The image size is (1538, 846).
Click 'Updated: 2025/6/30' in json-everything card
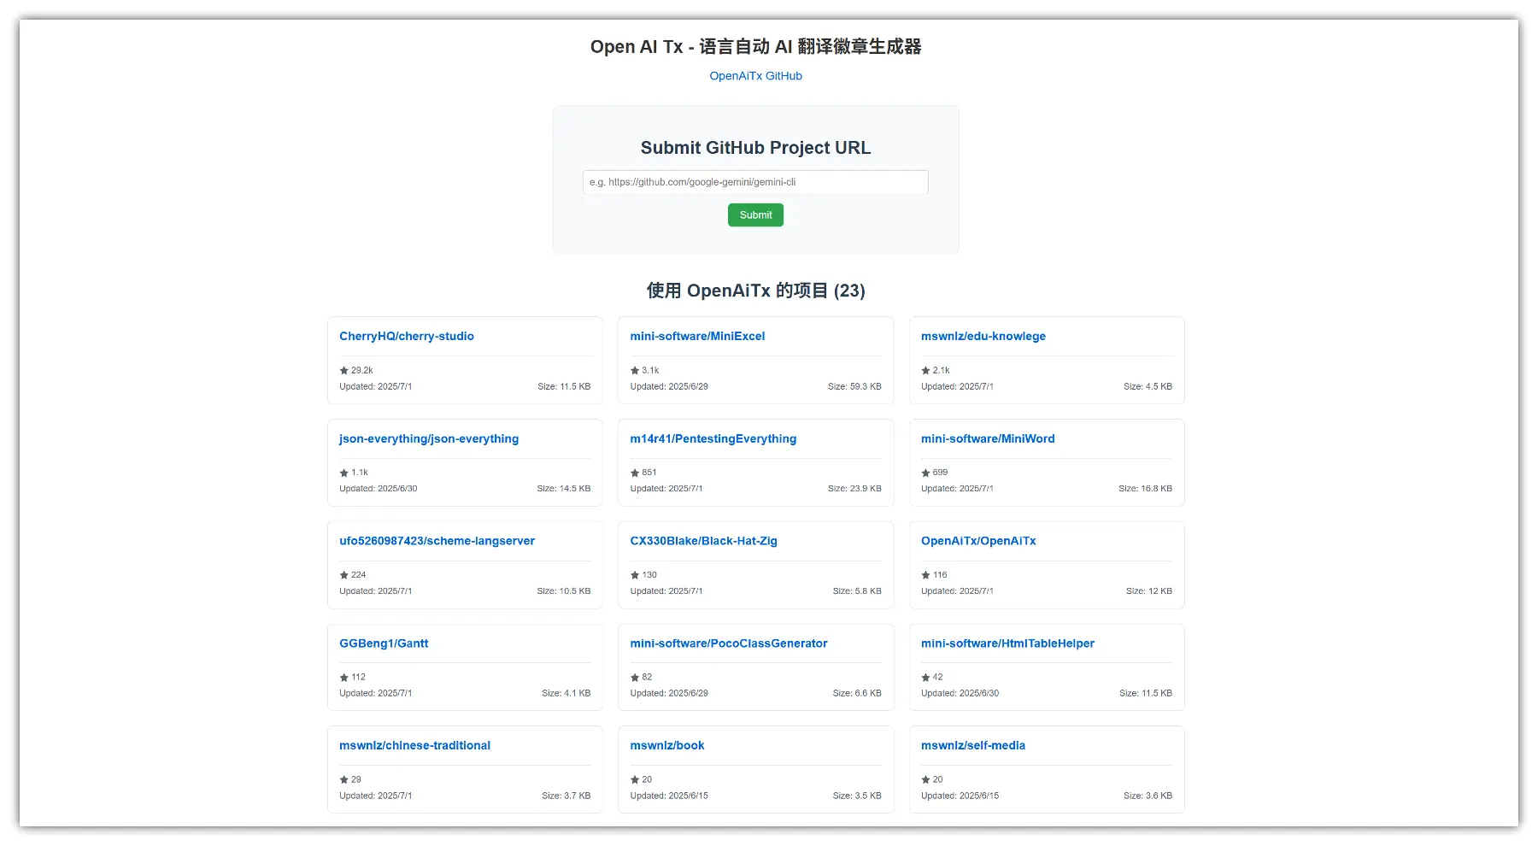click(379, 489)
